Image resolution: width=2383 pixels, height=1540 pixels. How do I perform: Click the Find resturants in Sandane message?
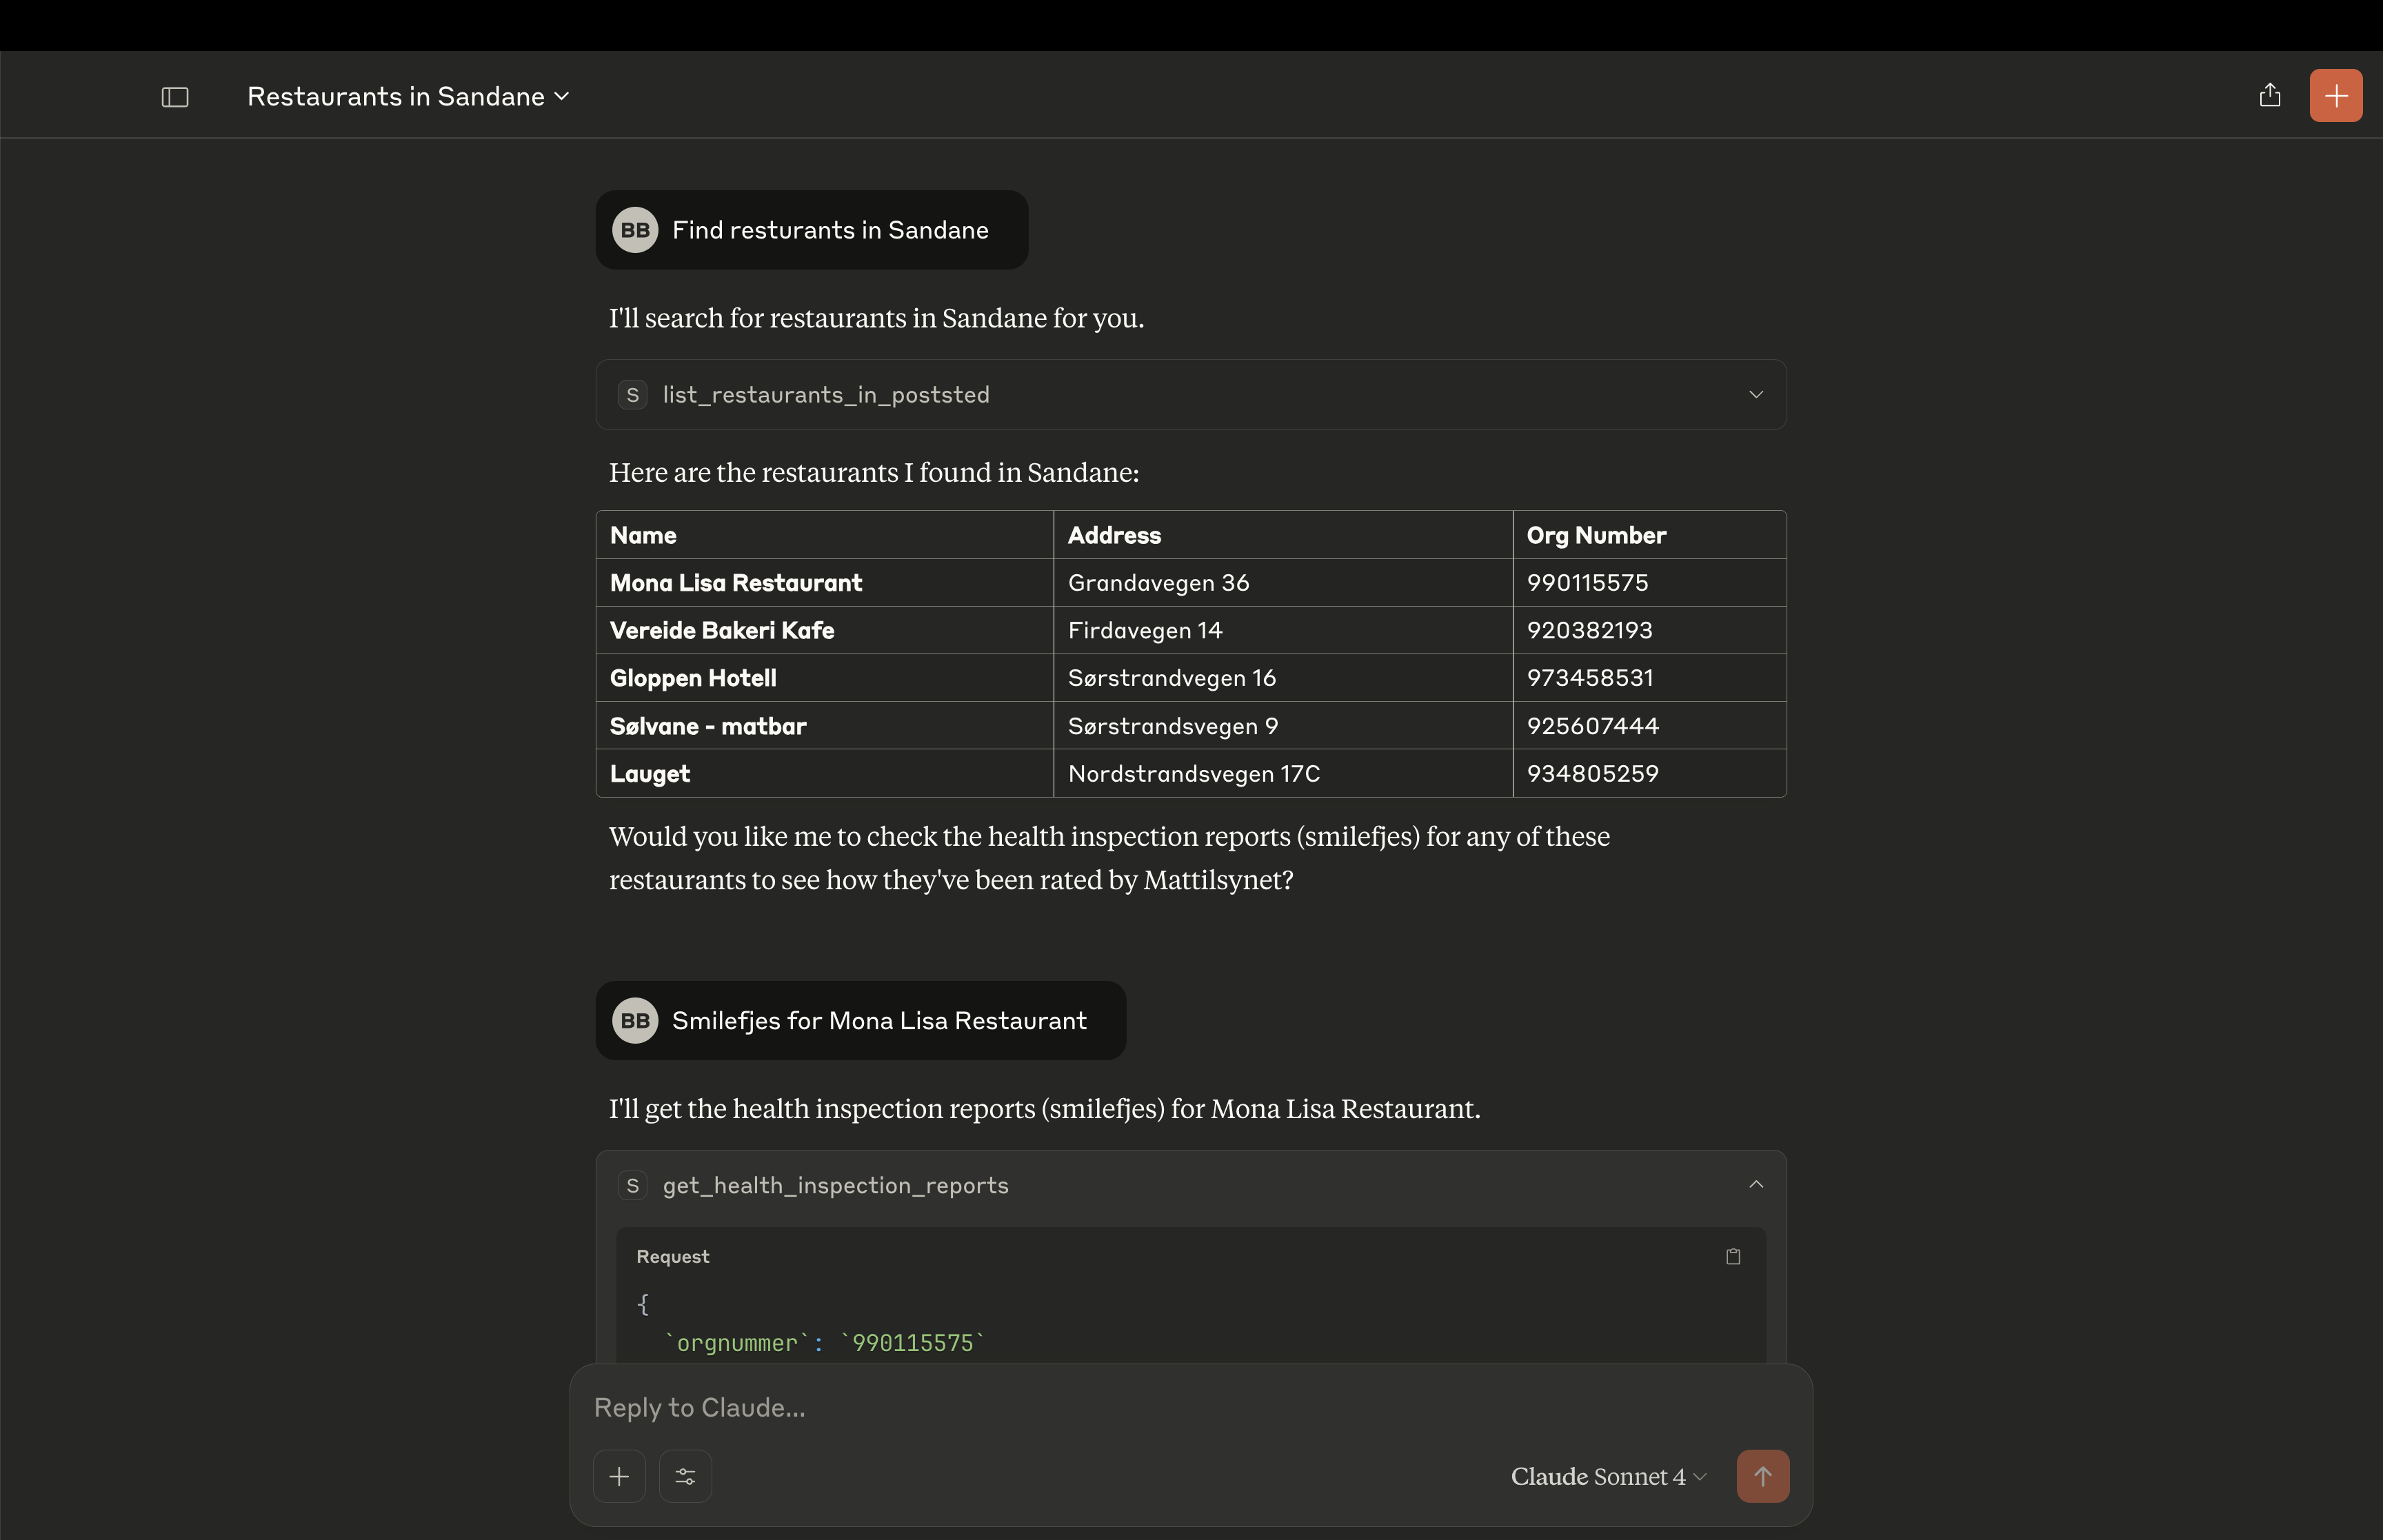(829, 231)
